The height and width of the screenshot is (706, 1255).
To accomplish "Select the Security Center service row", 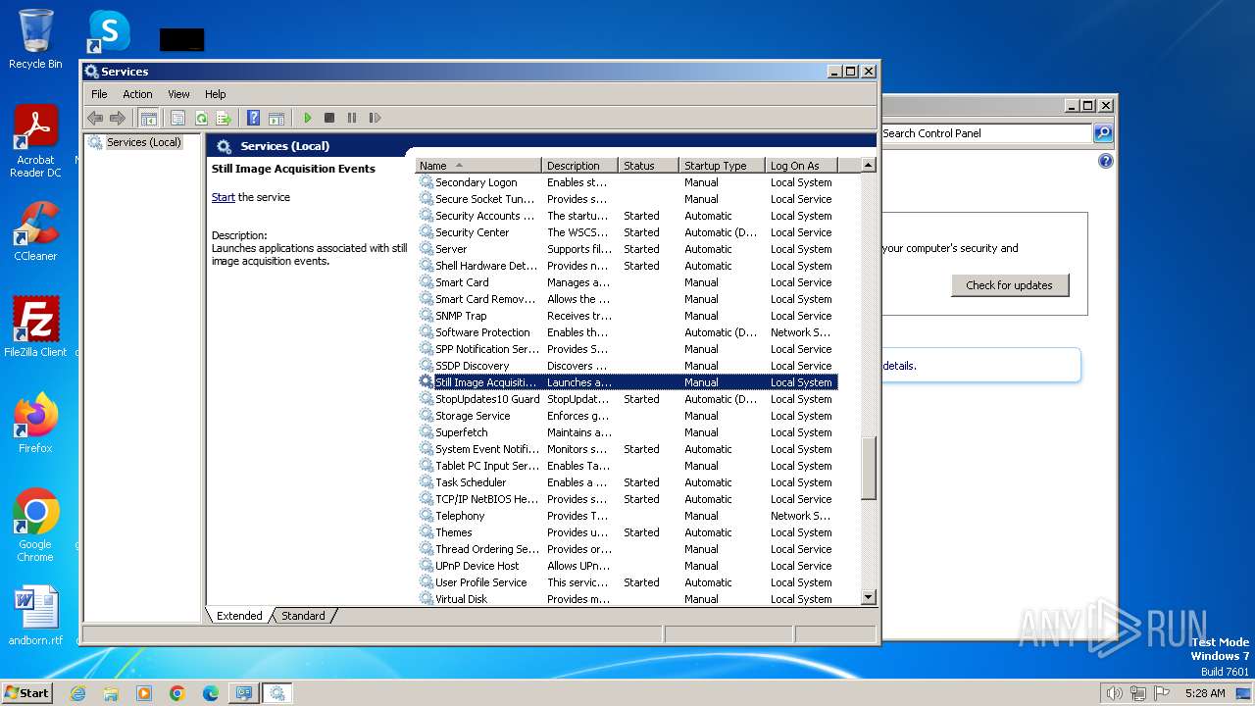I will [627, 232].
